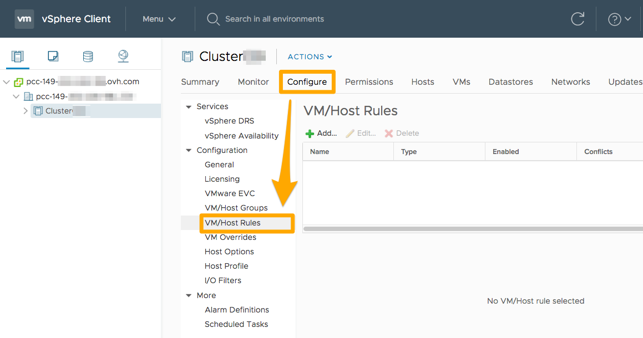This screenshot has height=338, width=643.
Task: Collapse the Services section
Action: point(189,107)
